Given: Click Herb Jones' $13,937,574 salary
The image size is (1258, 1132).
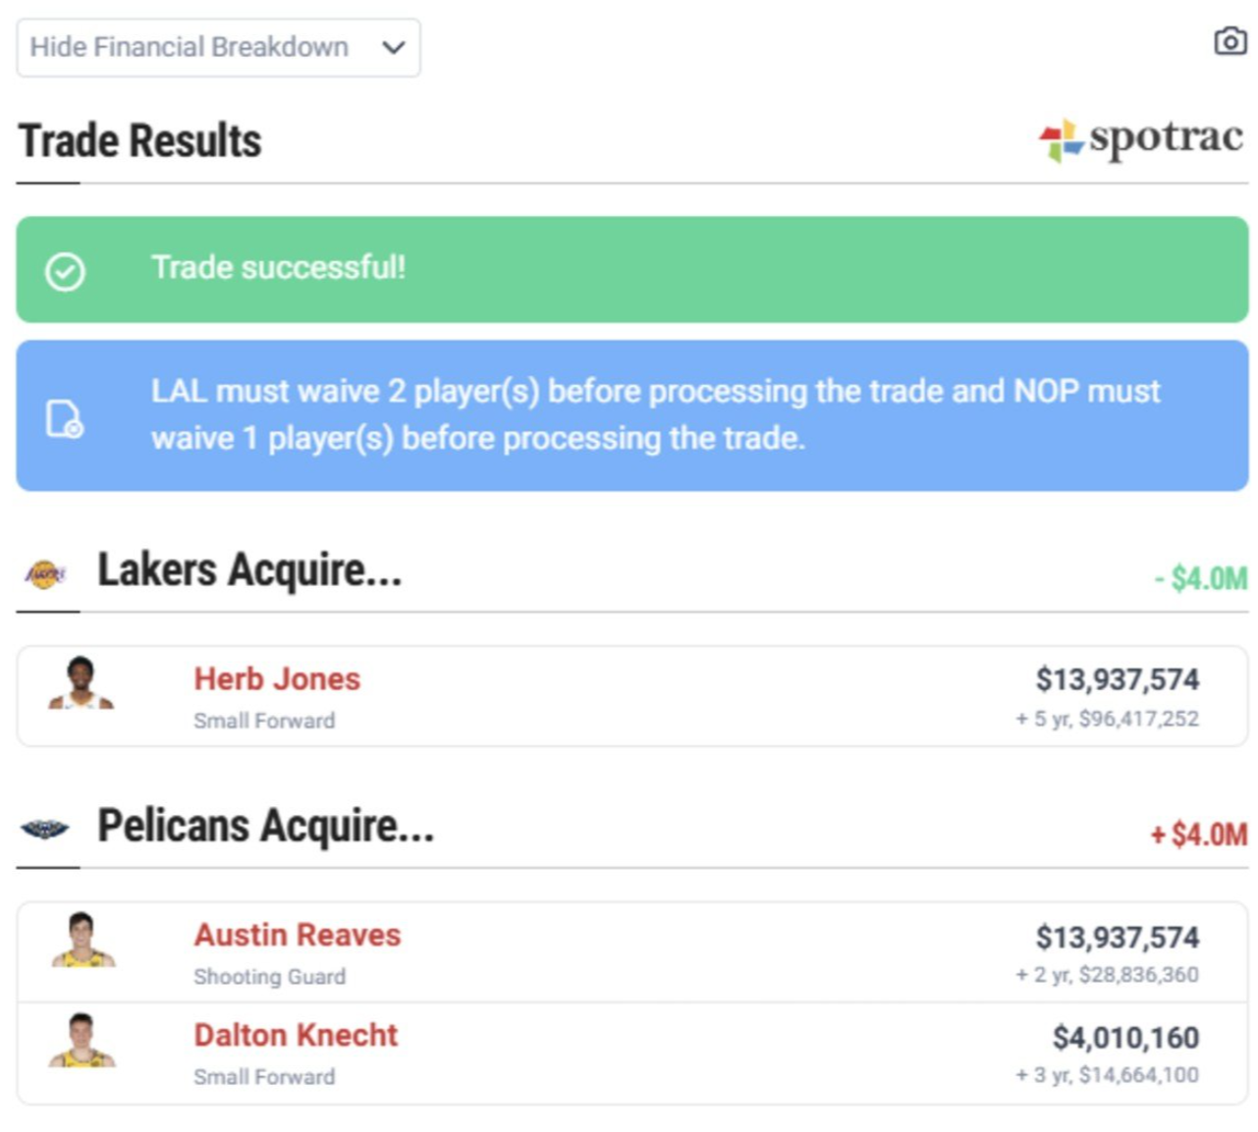Looking at the screenshot, I should pos(1117,679).
